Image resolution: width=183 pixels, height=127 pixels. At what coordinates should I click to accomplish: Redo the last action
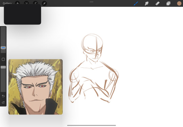(x=3, y=103)
